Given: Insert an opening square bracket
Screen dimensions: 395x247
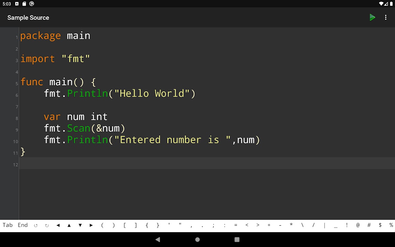Looking at the screenshot, I should tap(125, 225).
